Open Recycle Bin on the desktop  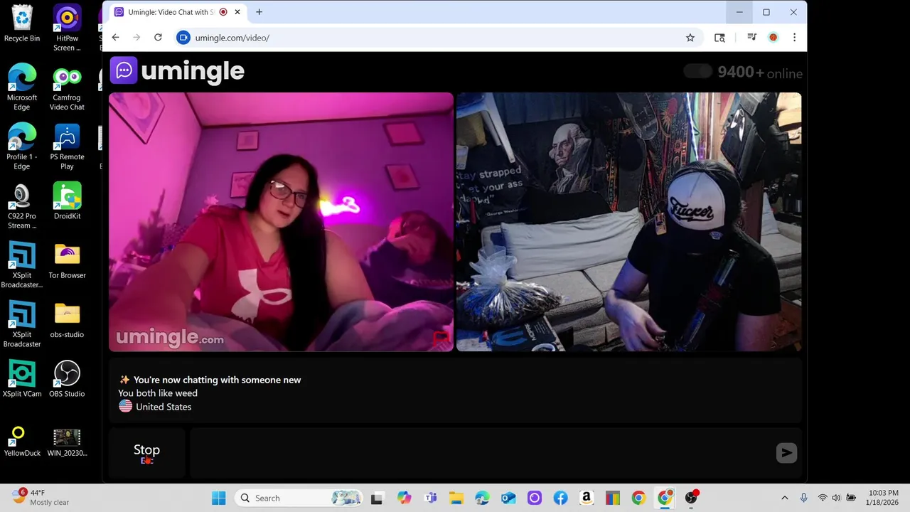22,23
